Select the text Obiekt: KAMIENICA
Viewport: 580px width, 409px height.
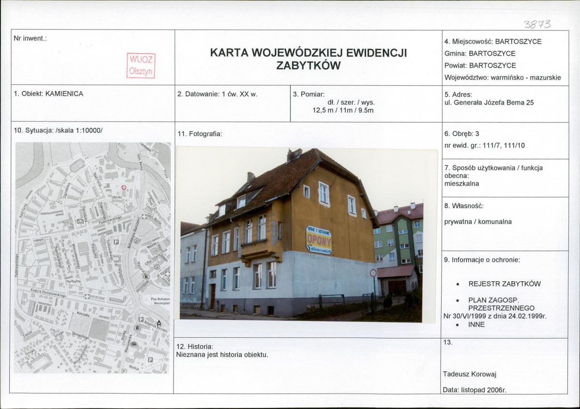[48, 93]
